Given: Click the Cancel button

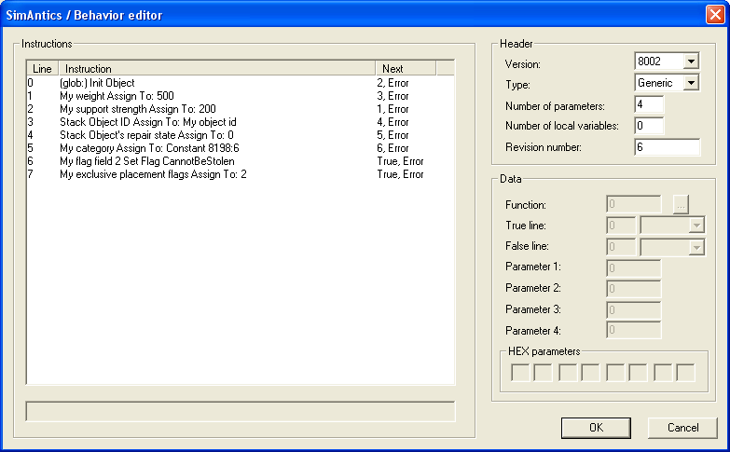Looking at the screenshot, I should click(682, 428).
